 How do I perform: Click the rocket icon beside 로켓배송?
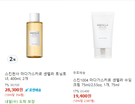27,90
